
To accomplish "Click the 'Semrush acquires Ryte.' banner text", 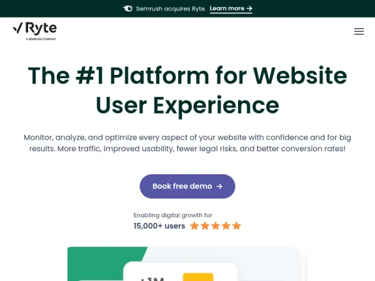I will pyautogui.click(x=171, y=9).
